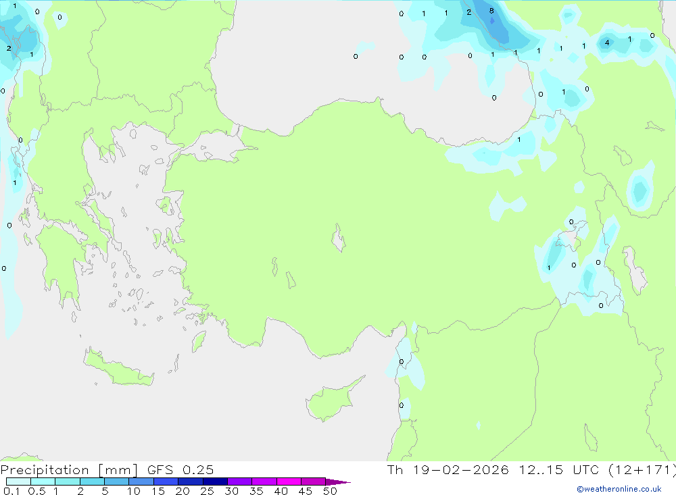Image resolution: width=676 pixels, height=495 pixels.
Task: Click the 'Th 19-02-2026' date text
Action: pos(448,469)
